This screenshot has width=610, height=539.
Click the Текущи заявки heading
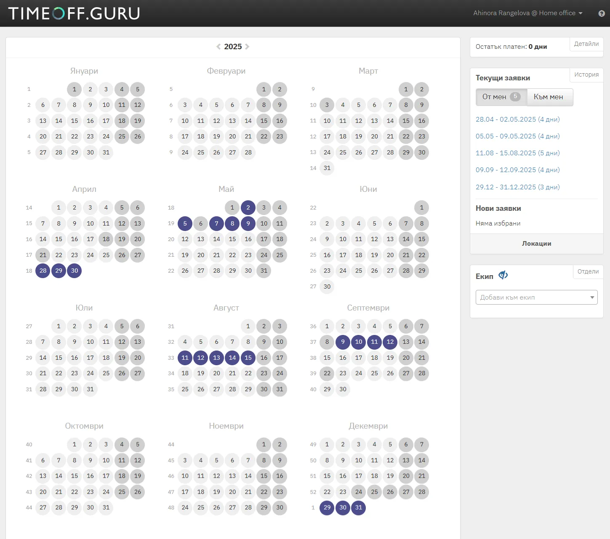[503, 78]
